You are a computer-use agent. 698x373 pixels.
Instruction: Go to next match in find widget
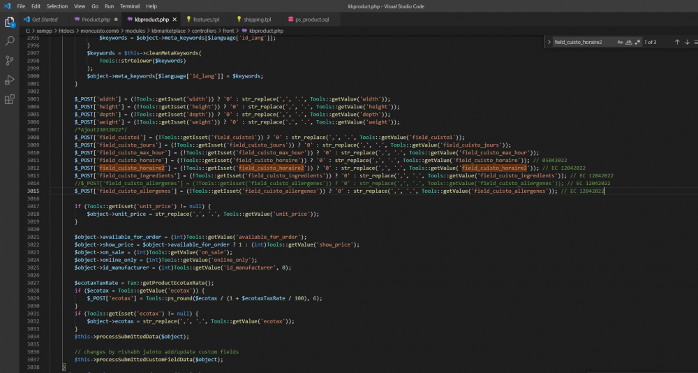[x=687, y=42]
